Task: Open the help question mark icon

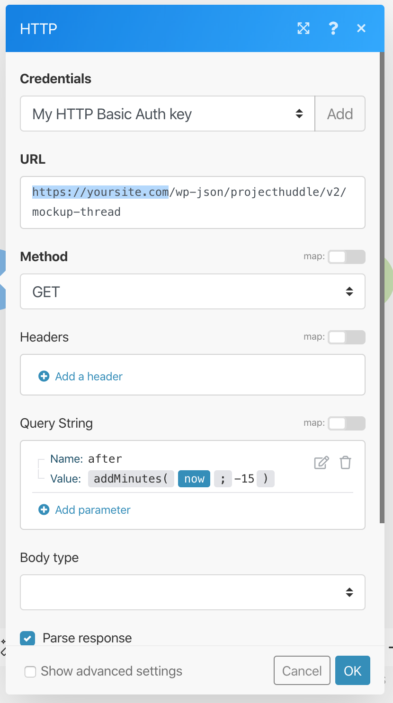Action: (x=333, y=28)
